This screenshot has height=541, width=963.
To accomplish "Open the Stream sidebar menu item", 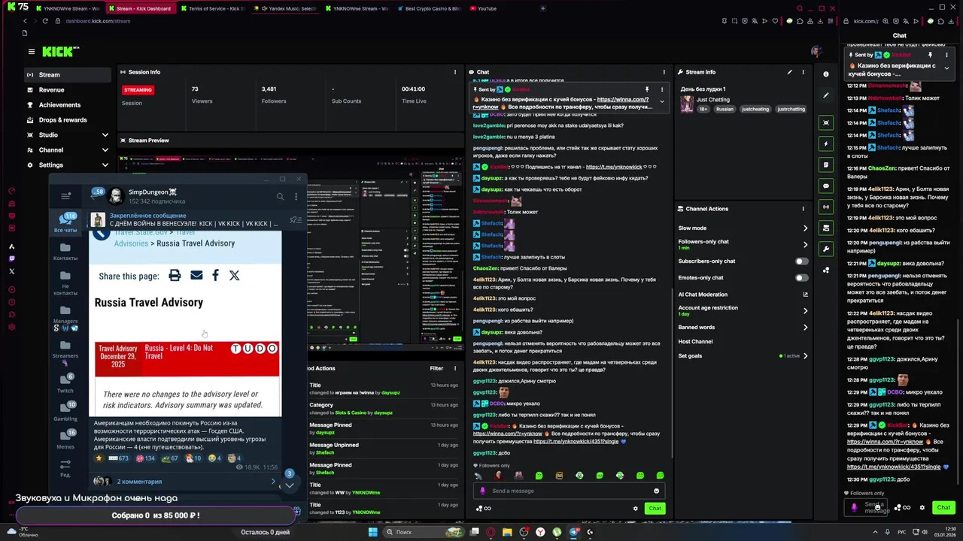I will pyautogui.click(x=68, y=75).
